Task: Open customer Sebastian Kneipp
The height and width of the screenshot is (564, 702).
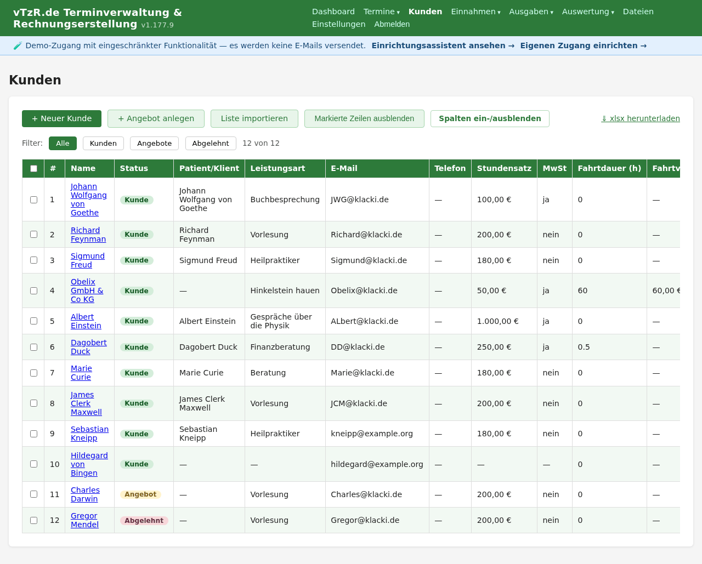Action: click(89, 434)
